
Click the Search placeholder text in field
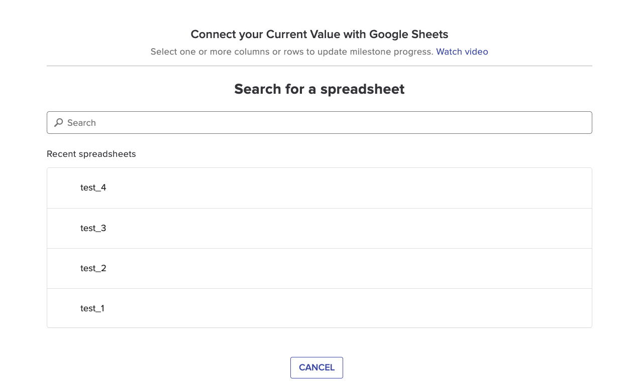tap(81, 123)
